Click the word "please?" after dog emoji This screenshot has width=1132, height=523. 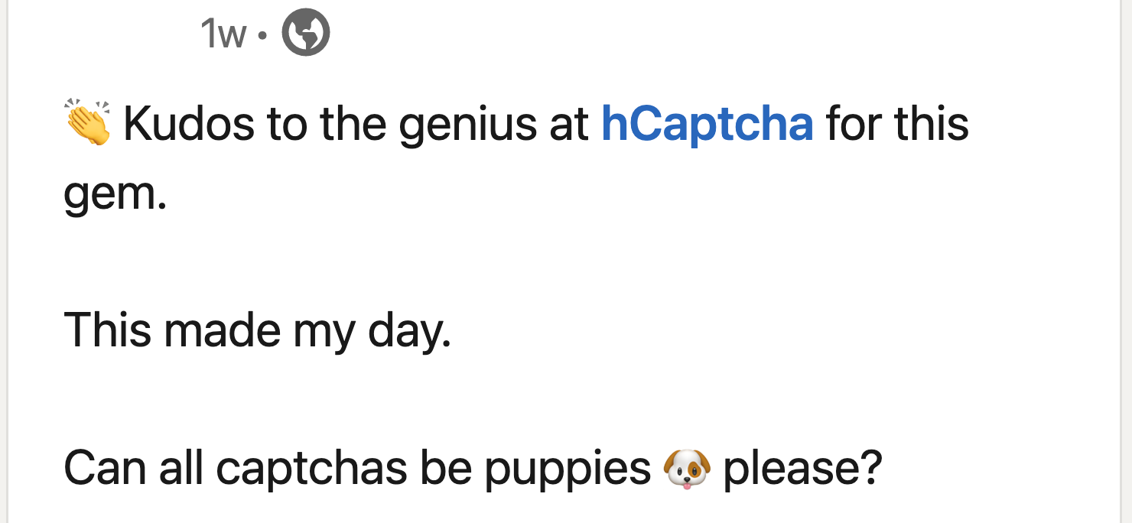click(802, 467)
